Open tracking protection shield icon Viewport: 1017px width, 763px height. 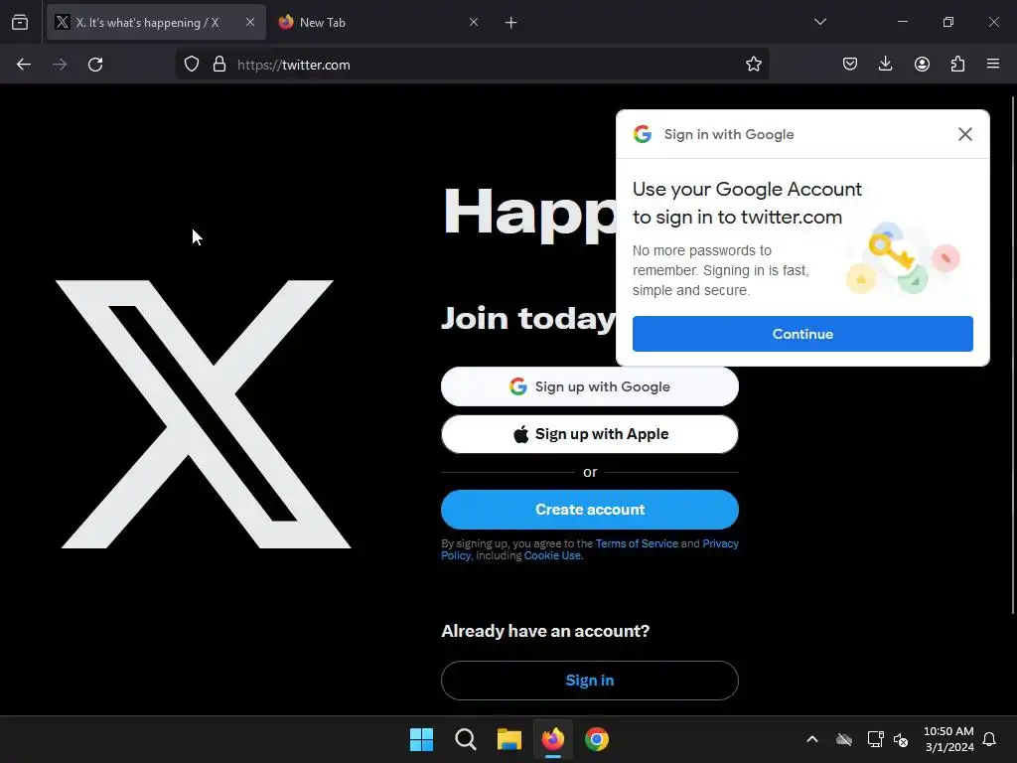coord(192,65)
